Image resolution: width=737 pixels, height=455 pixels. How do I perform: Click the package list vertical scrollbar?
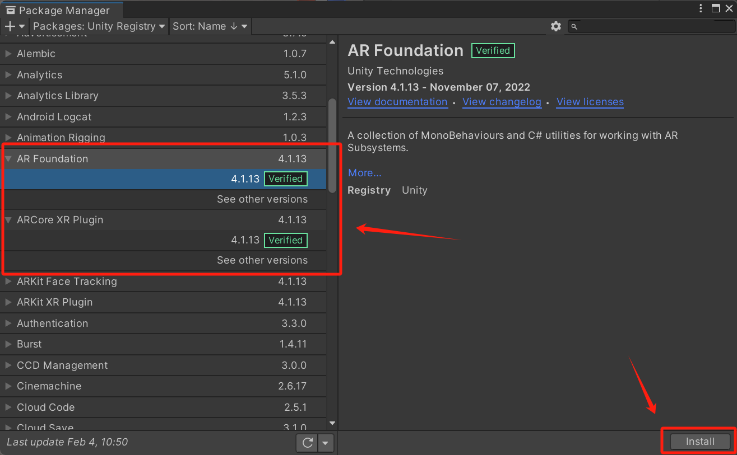(x=332, y=146)
